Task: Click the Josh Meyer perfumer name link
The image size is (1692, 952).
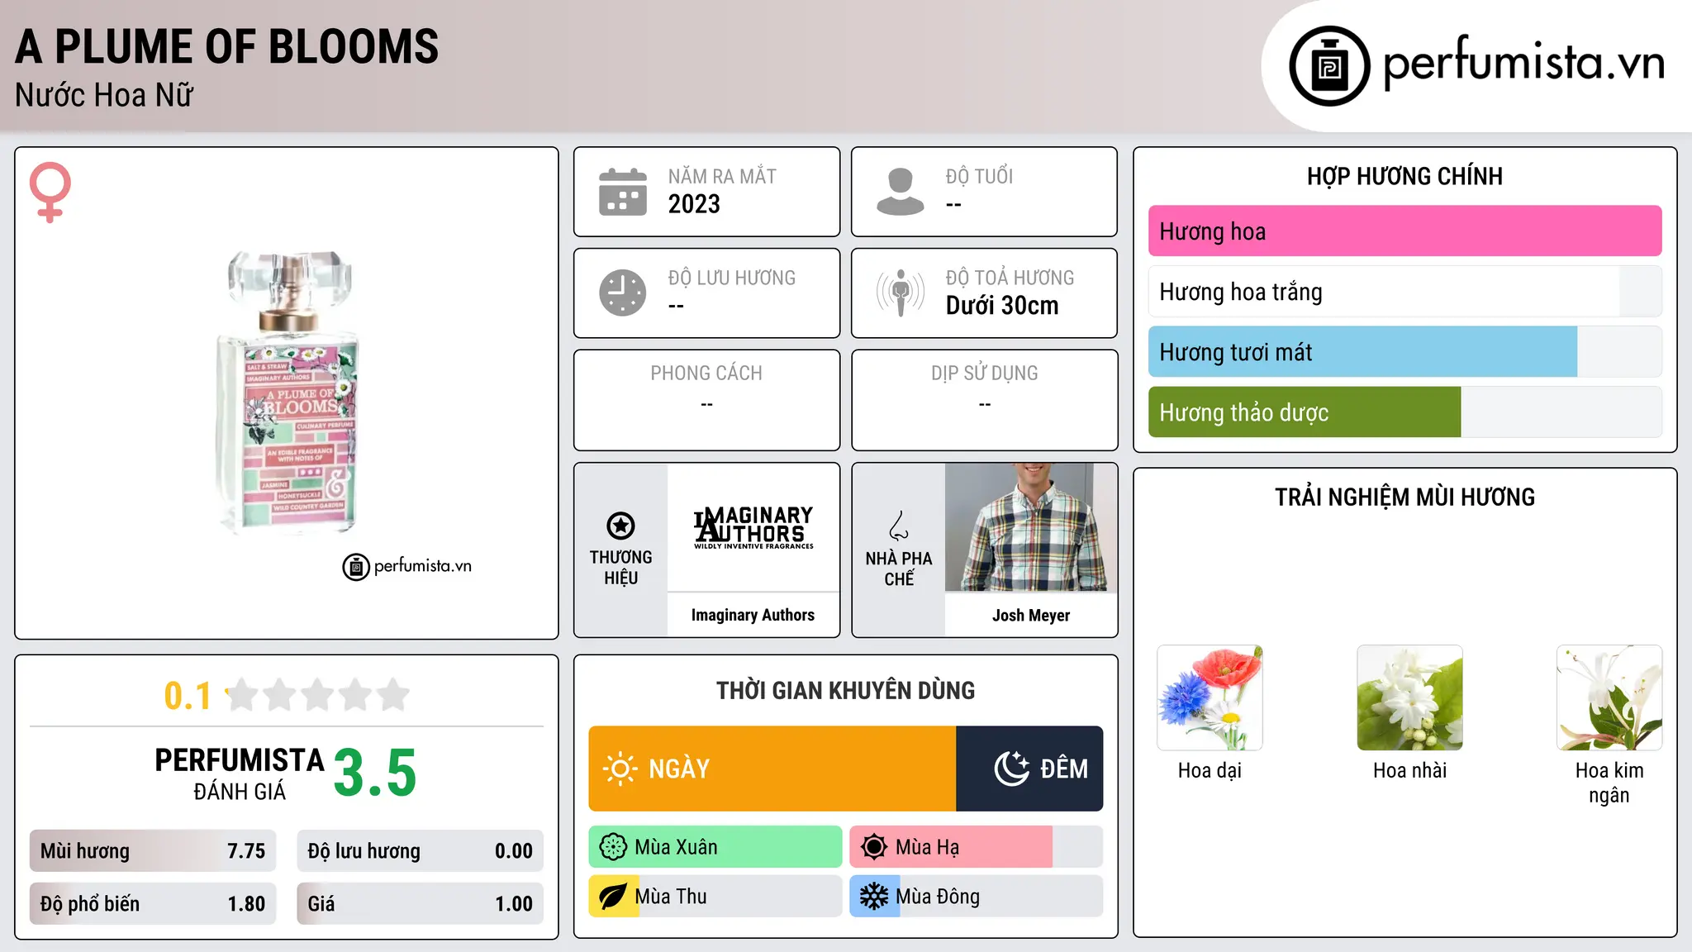Action: click(x=1031, y=616)
